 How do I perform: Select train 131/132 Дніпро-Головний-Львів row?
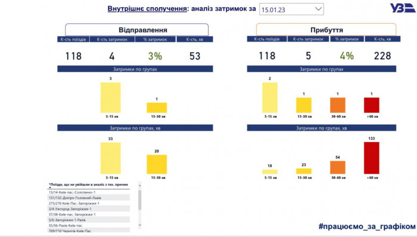[x=89, y=198]
